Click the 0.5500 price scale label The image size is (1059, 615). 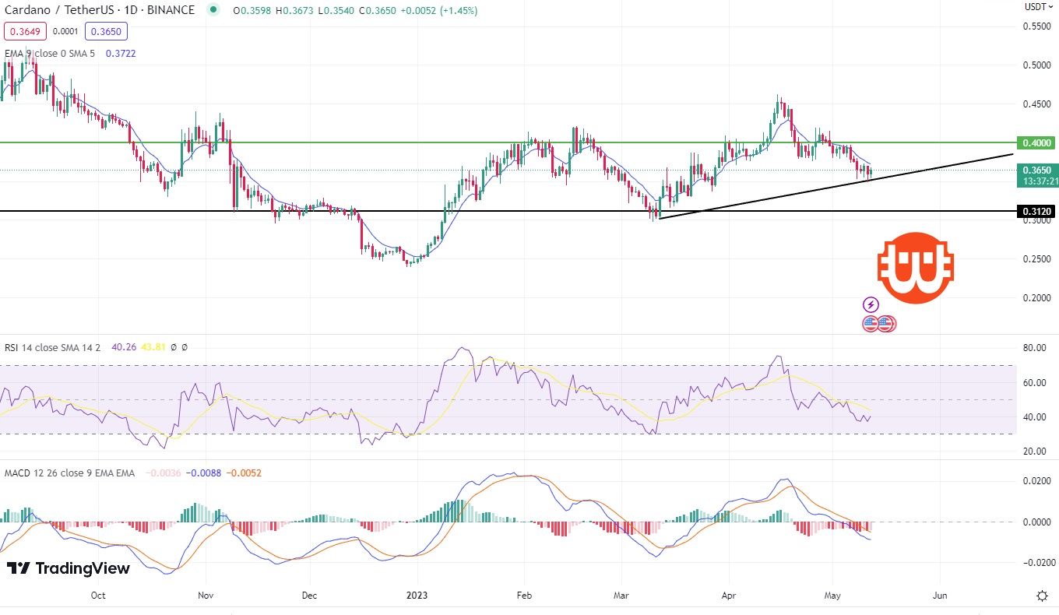1036,26
